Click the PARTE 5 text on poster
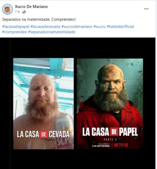157x169 pixels. 110,140
